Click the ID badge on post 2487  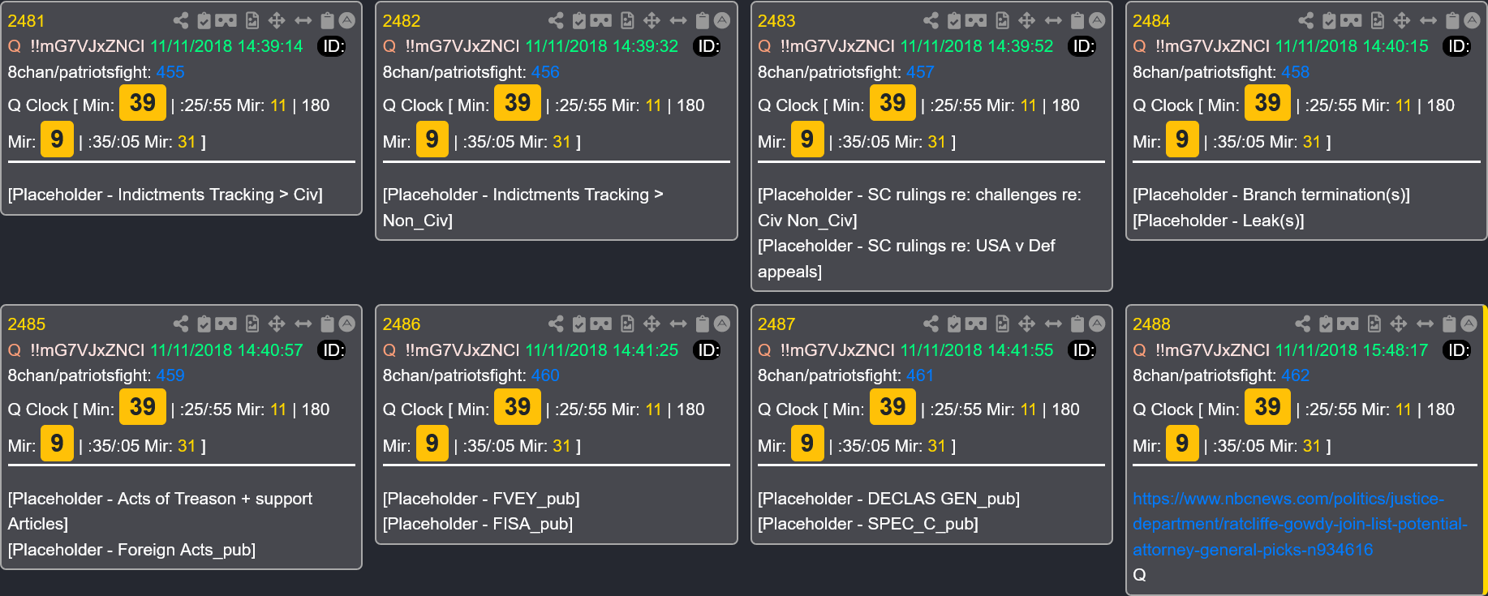pos(1082,350)
